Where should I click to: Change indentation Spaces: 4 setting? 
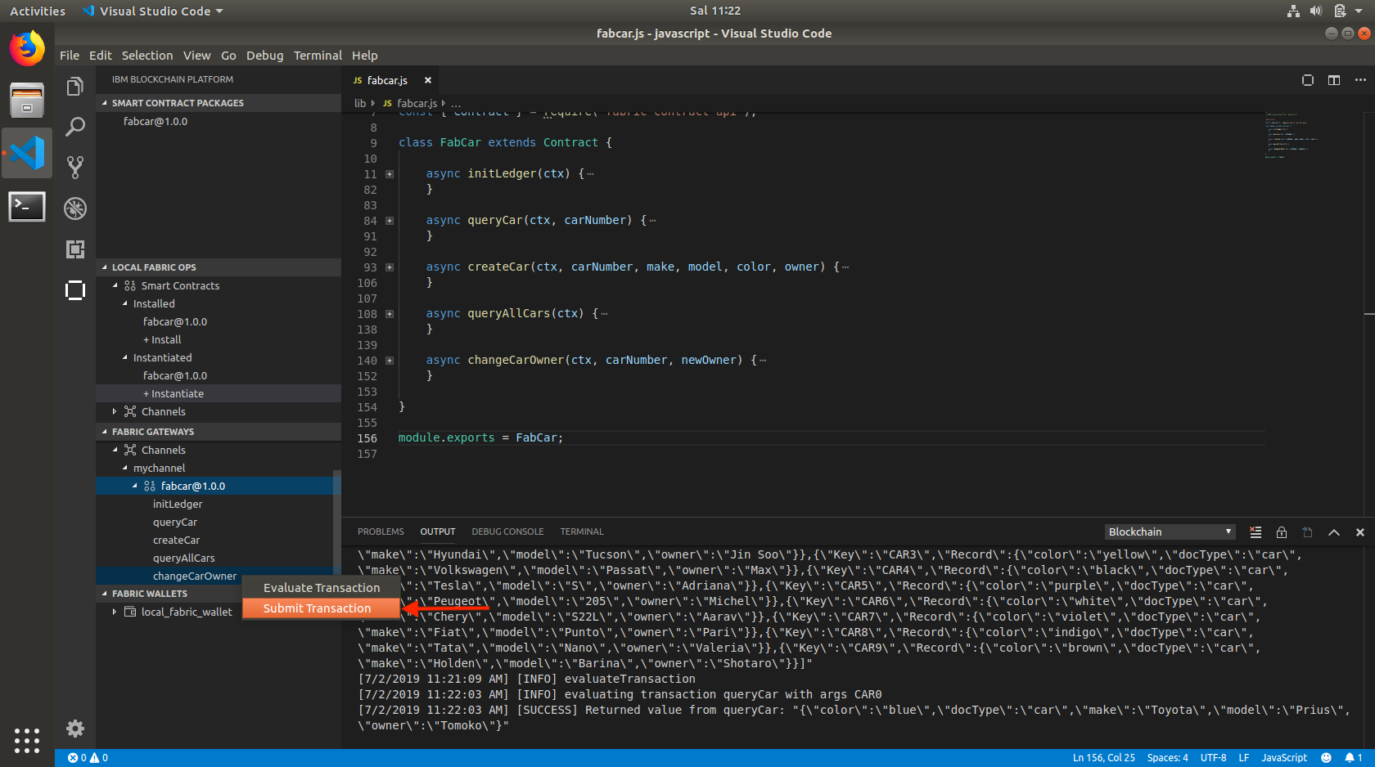1167,758
